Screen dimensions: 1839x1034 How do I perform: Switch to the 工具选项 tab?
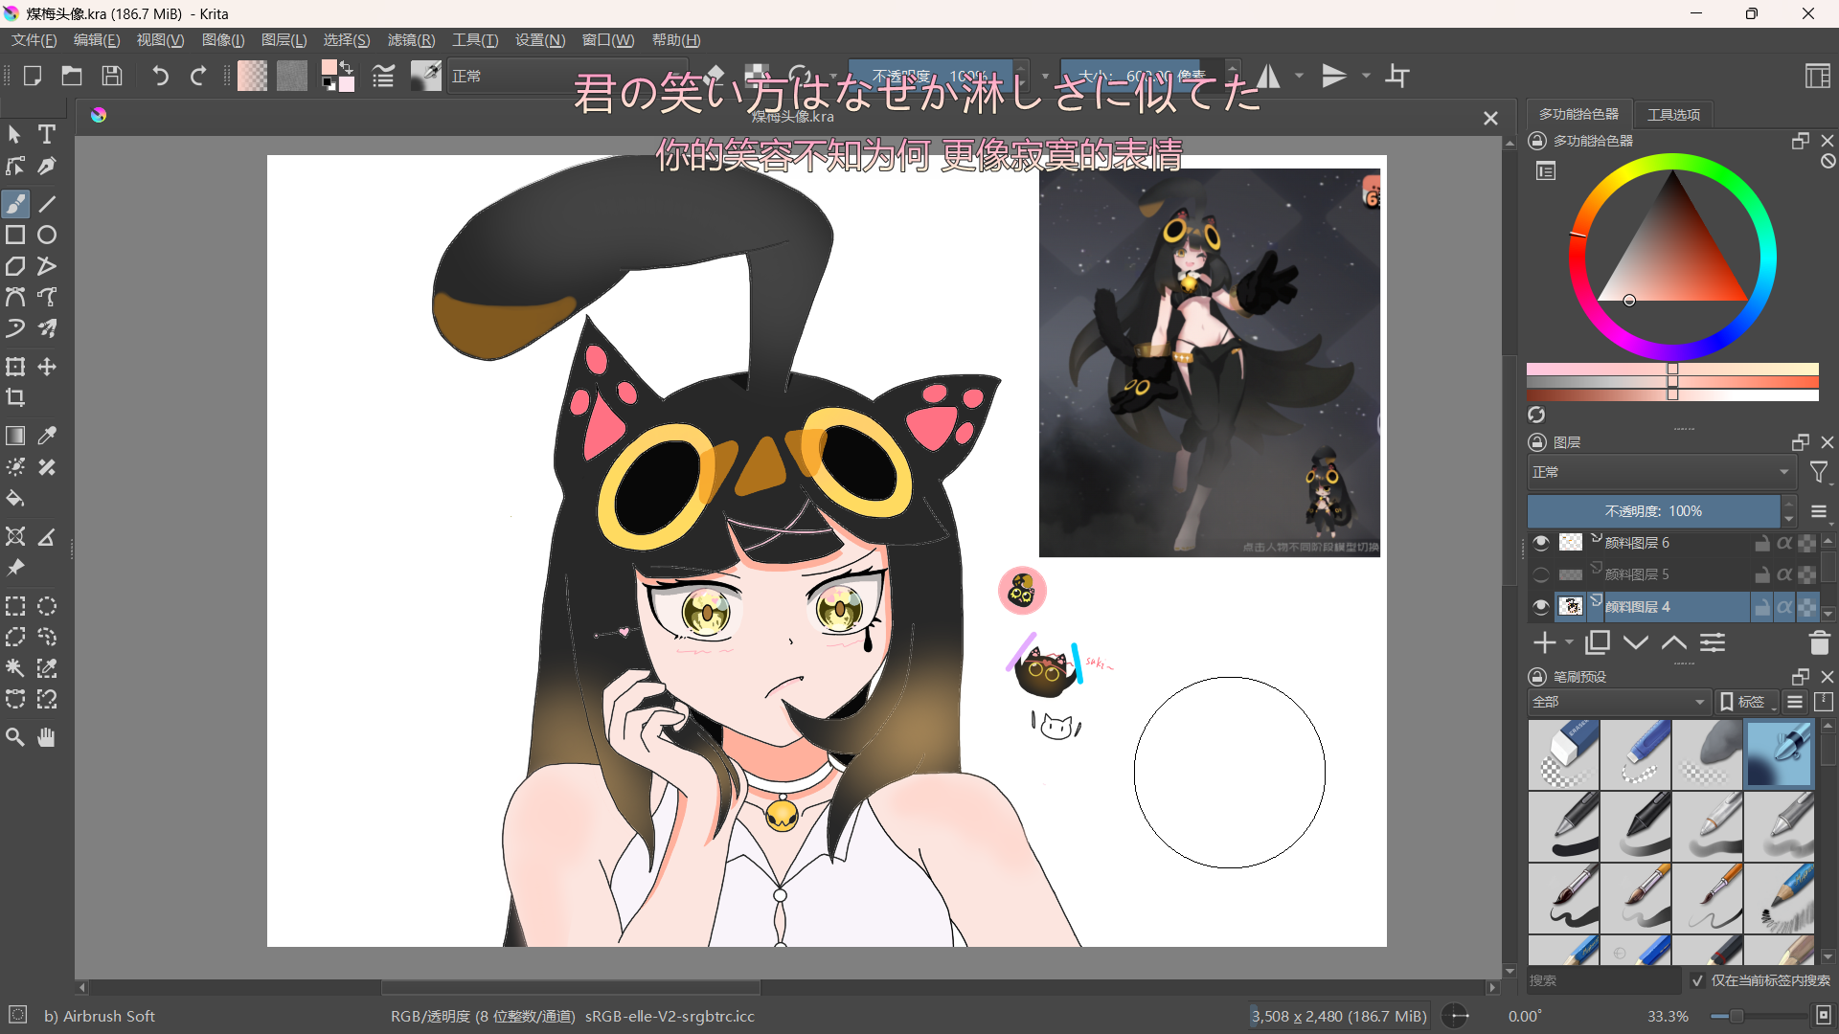1673,114
